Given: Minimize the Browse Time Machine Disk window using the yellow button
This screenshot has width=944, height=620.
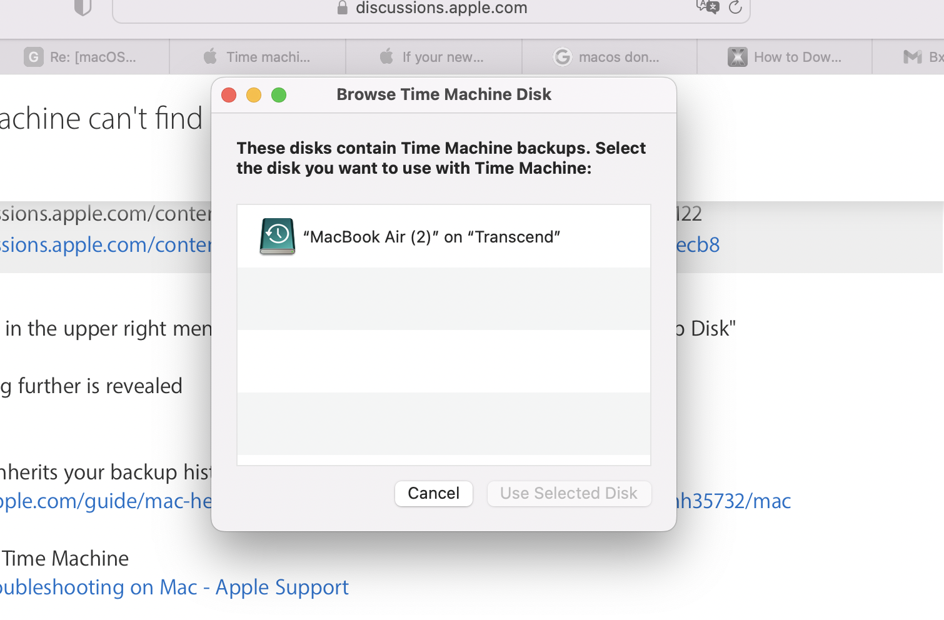Looking at the screenshot, I should point(254,95).
